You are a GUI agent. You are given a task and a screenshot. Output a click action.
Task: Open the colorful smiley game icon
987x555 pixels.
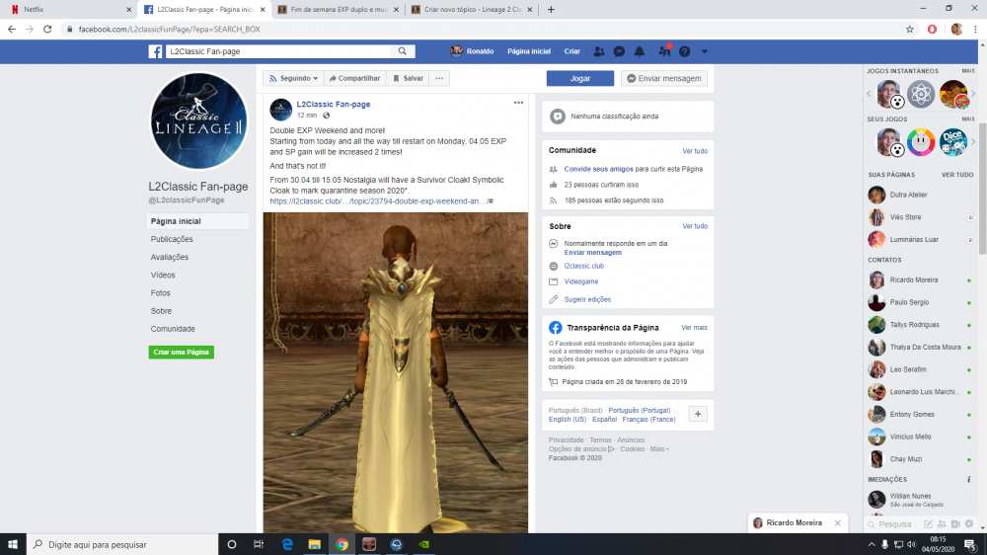tap(920, 142)
